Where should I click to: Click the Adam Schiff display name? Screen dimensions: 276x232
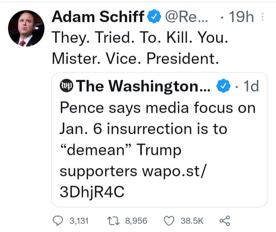tap(98, 17)
